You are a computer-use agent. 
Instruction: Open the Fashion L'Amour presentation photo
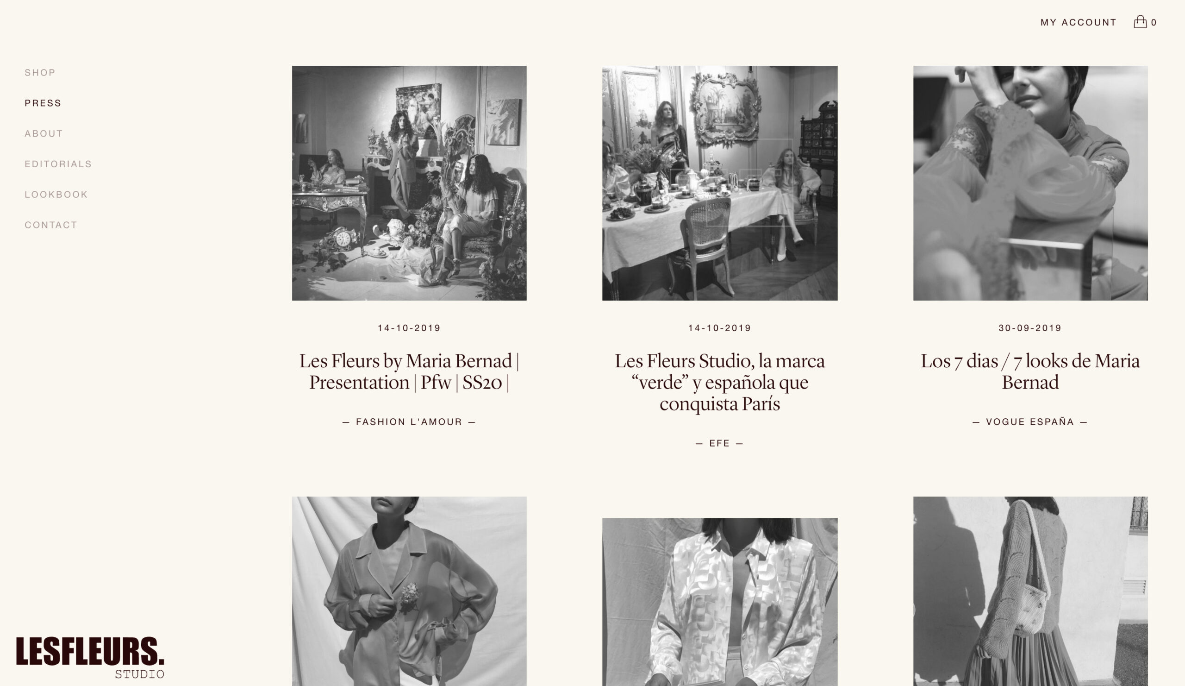(409, 183)
